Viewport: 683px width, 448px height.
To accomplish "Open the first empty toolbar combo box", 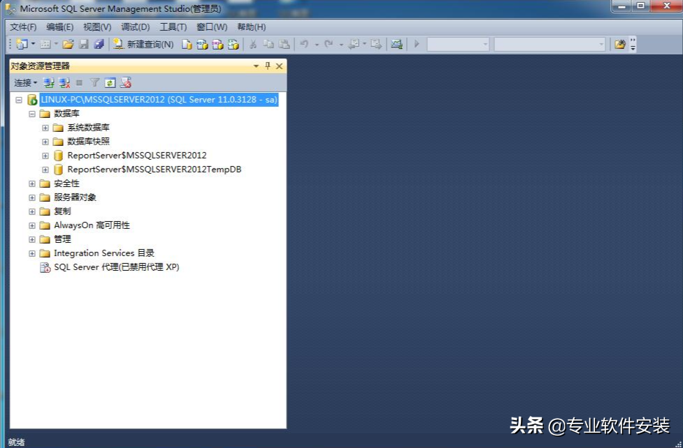I will click(458, 44).
